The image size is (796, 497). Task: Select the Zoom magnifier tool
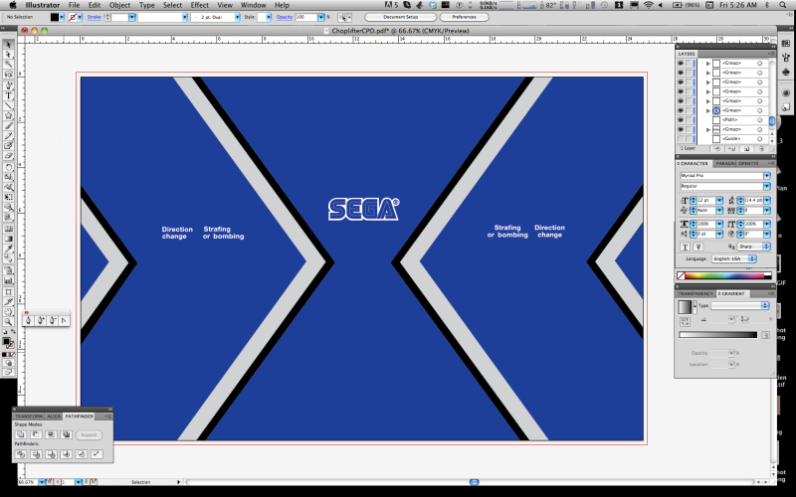click(x=8, y=322)
